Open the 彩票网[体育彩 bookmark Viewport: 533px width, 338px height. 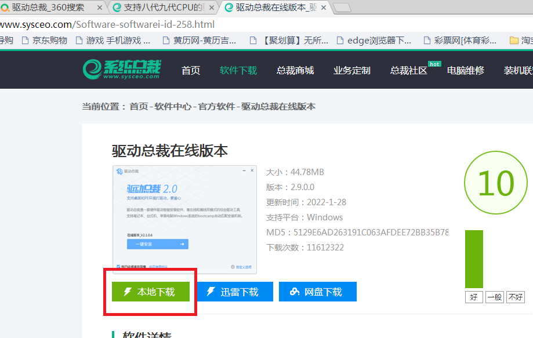pyautogui.click(x=461, y=41)
